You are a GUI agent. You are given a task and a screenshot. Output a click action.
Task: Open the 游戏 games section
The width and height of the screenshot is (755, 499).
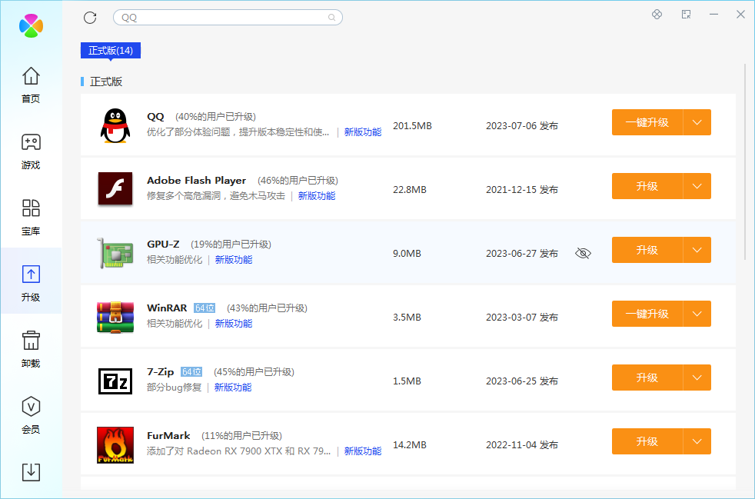tap(31, 151)
